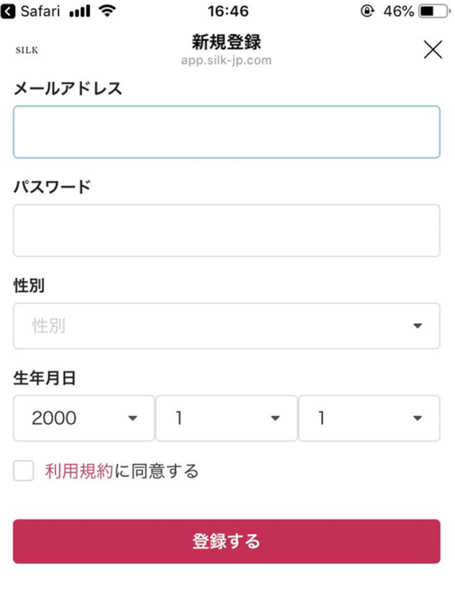Tap the SILK logo
This screenshot has width=455, height=590.
click(27, 50)
